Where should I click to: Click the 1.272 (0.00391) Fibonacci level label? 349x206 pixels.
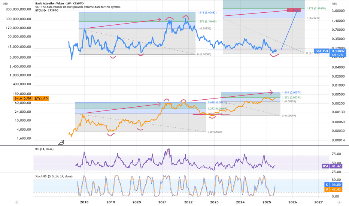292,97
